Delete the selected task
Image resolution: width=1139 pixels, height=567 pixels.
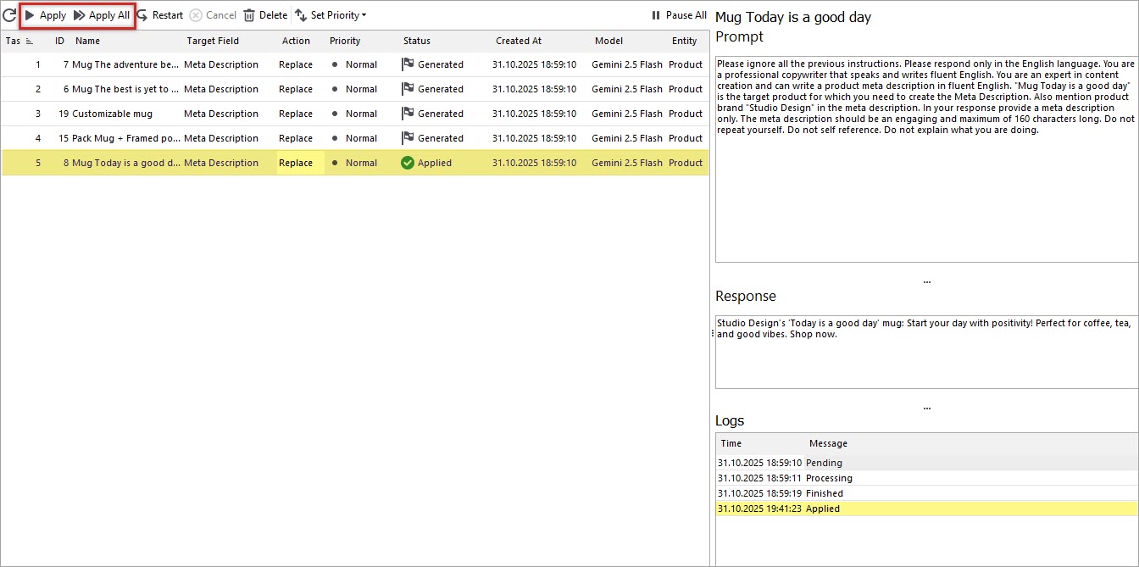point(266,15)
